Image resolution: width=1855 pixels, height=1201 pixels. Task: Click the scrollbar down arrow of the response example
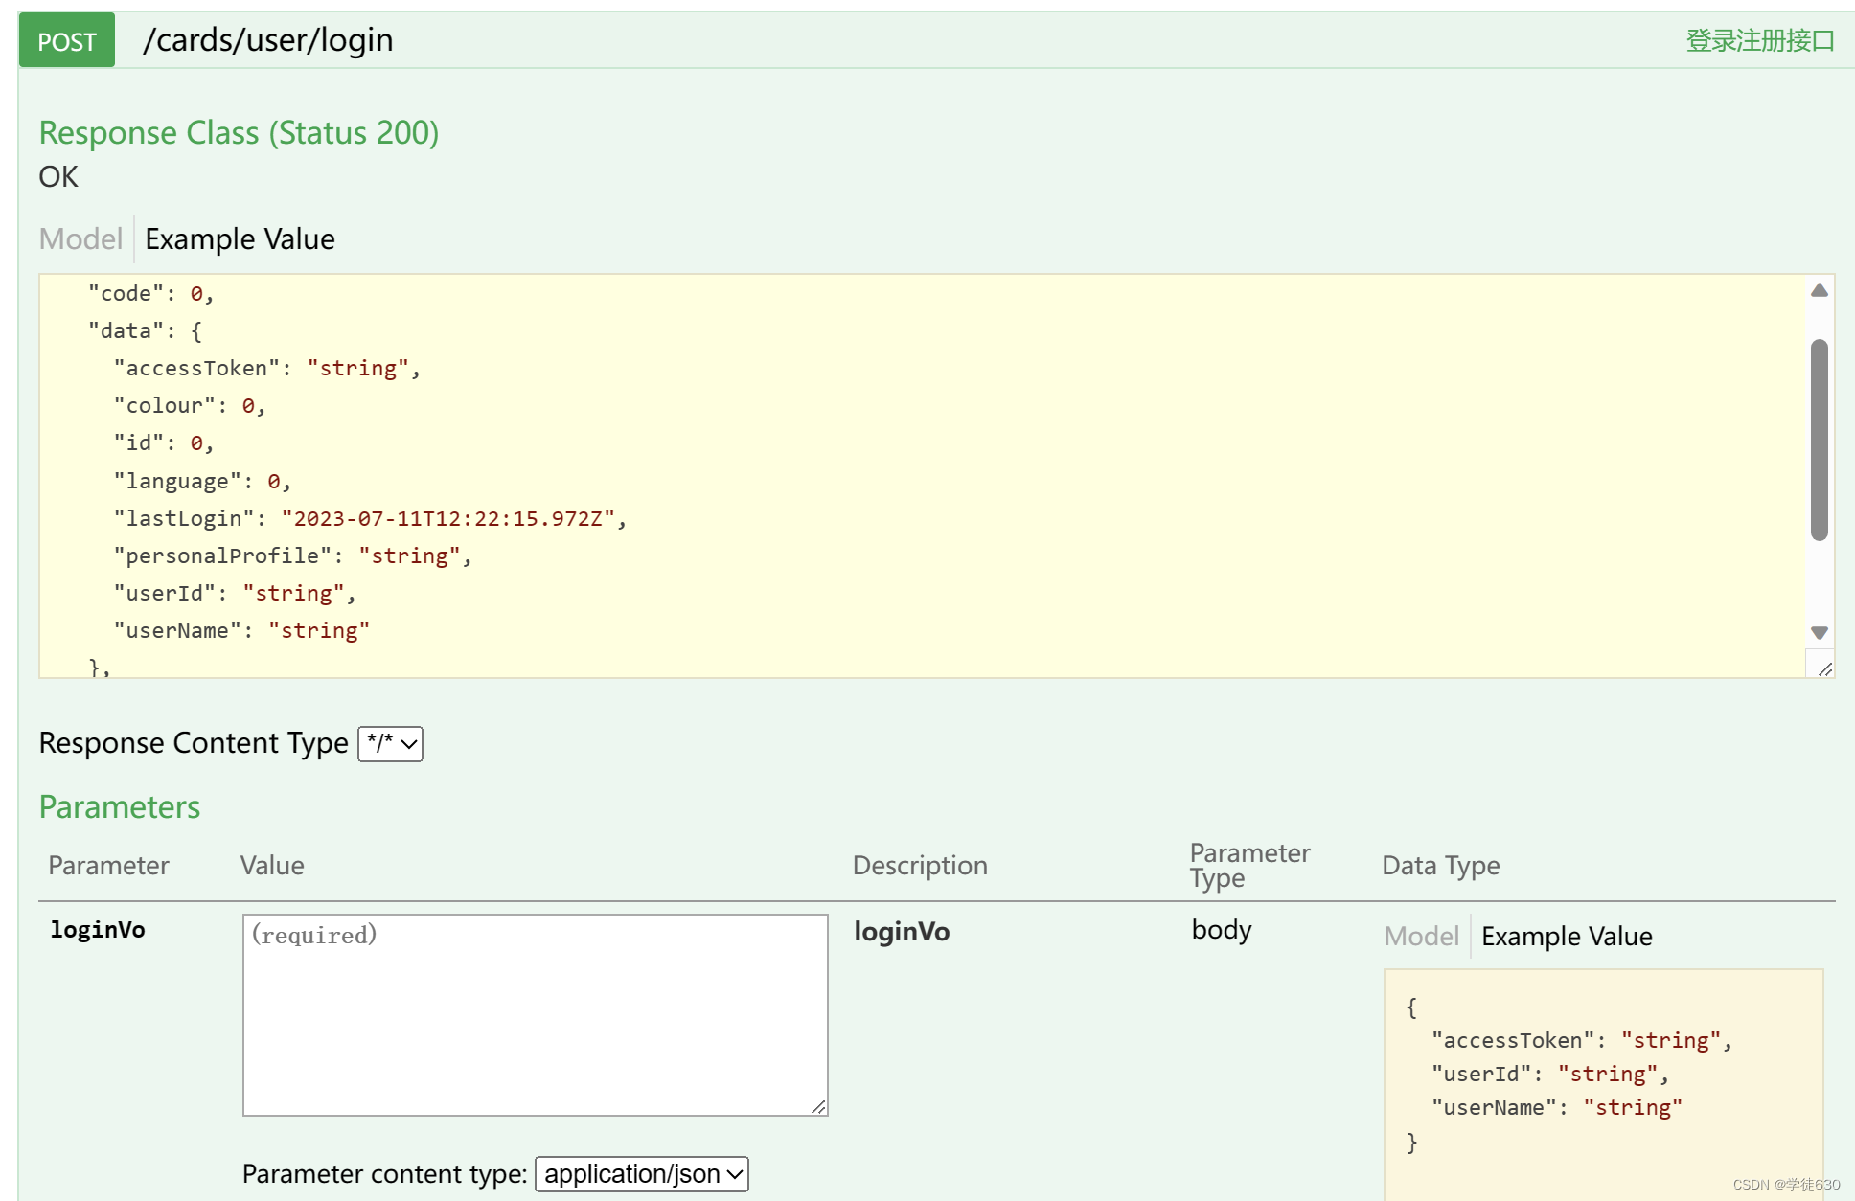point(1821,632)
